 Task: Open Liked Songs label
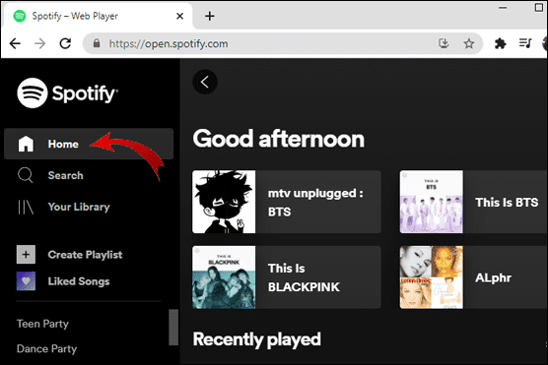[79, 281]
